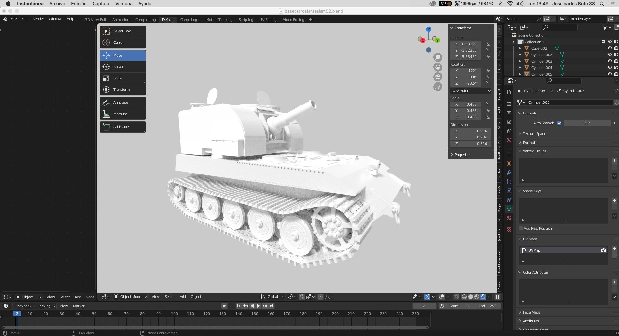Toggle camera view icon in viewport
This screenshot has width=619, height=336.
(x=438, y=77)
